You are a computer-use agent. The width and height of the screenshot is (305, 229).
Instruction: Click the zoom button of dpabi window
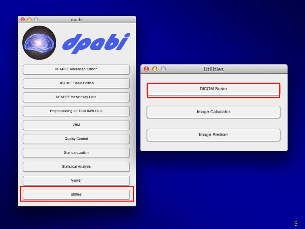tap(36, 19)
